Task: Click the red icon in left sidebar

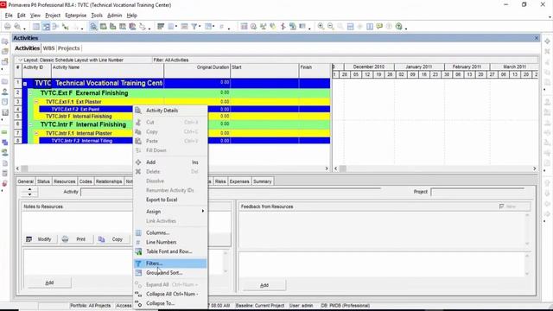Action: point(4,183)
